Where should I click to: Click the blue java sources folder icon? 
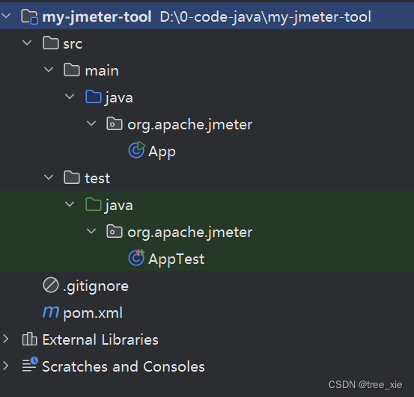point(94,96)
